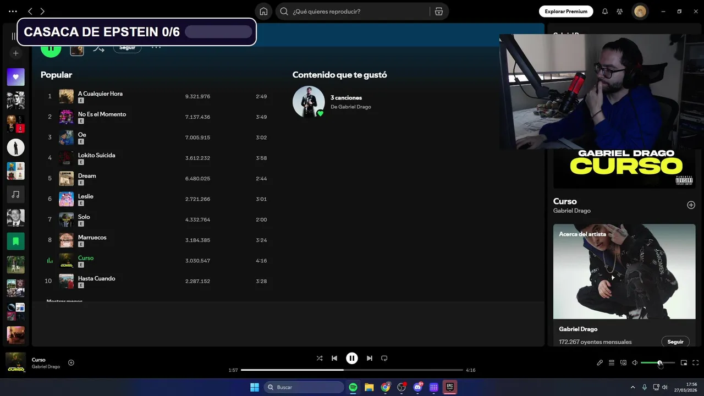Click Gabriel Drago name in artist card
This screenshot has width=704, height=396.
pyautogui.click(x=578, y=329)
